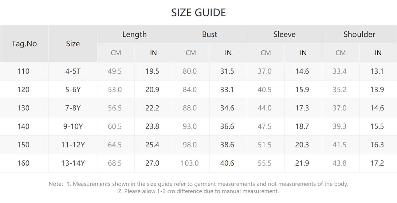Click the CM subheader under Length
397x203 pixels.
pos(116,53)
